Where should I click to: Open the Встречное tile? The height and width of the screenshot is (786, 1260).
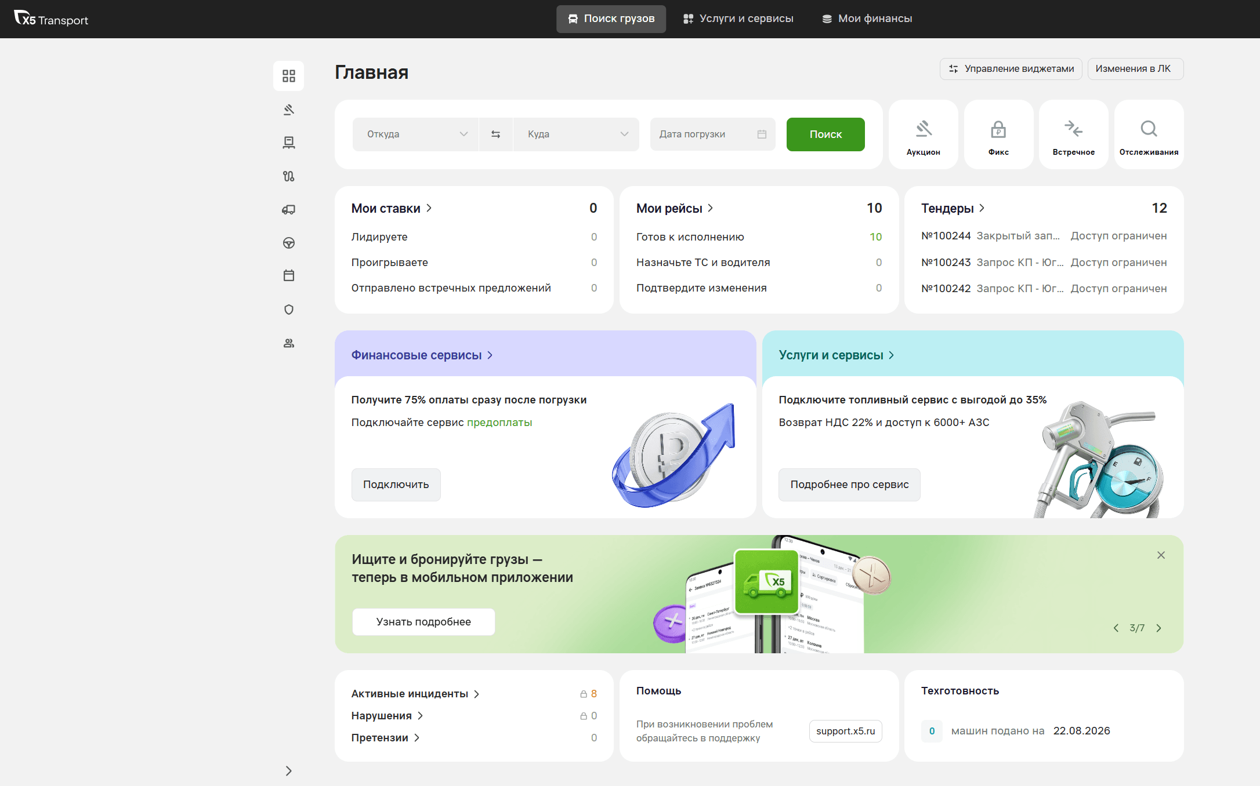coord(1073,134)
